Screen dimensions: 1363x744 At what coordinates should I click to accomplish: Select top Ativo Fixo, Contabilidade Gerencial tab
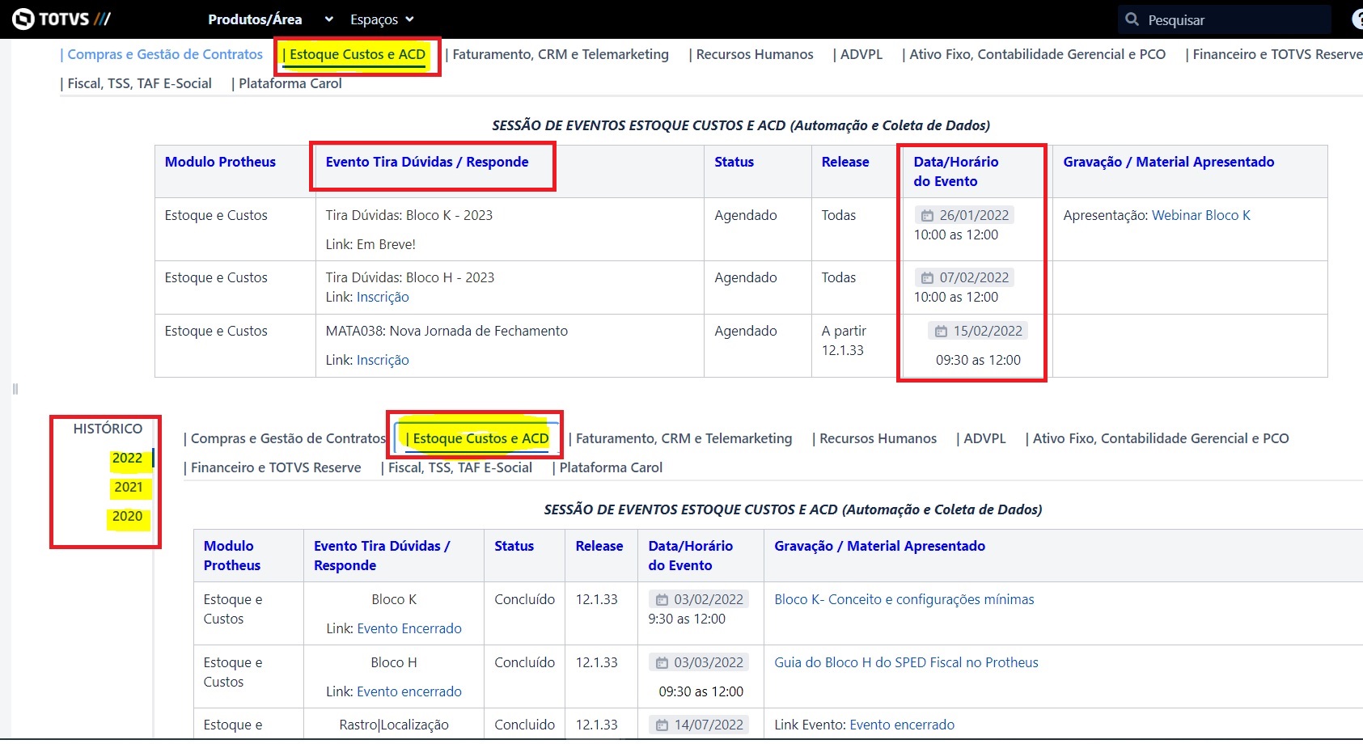pyautogui.click(x=1034, y=54)
